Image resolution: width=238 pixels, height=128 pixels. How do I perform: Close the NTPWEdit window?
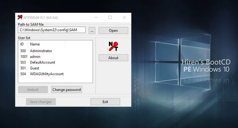pyautogui.click(x=124, y=17)
